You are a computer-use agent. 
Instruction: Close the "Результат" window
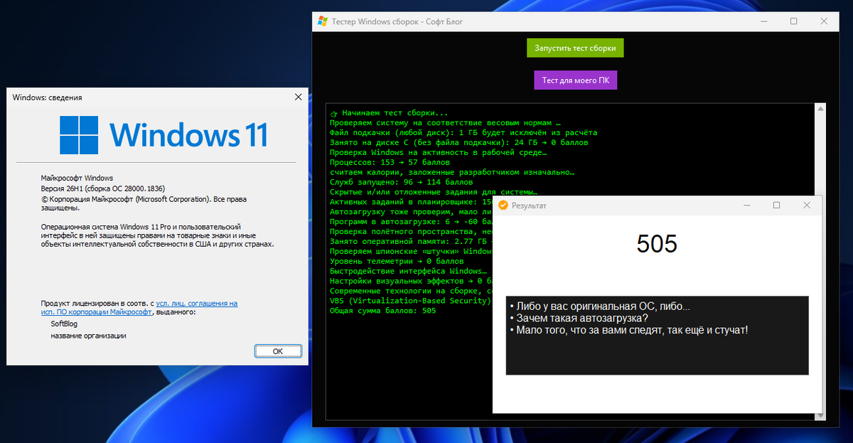806,205
